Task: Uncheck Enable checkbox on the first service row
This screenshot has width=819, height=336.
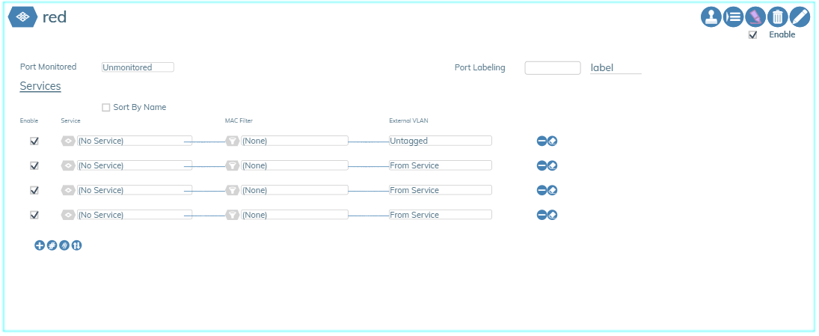Action: coord(34,141)
